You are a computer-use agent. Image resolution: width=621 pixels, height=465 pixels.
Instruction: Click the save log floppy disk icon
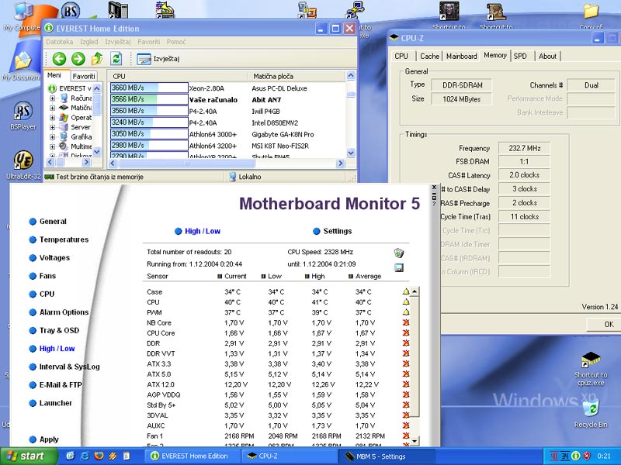coord(399,267)
